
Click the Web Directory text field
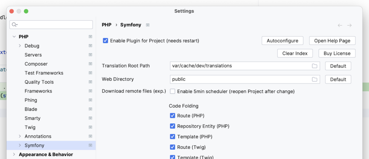pos(240,79)
